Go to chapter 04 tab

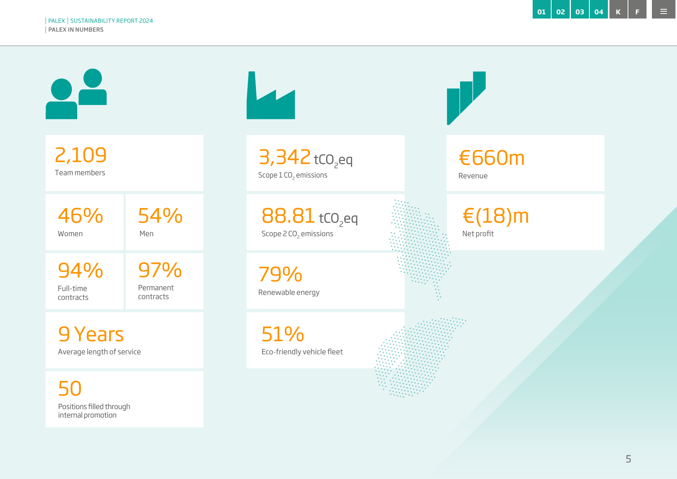click(x=599, y=9)
